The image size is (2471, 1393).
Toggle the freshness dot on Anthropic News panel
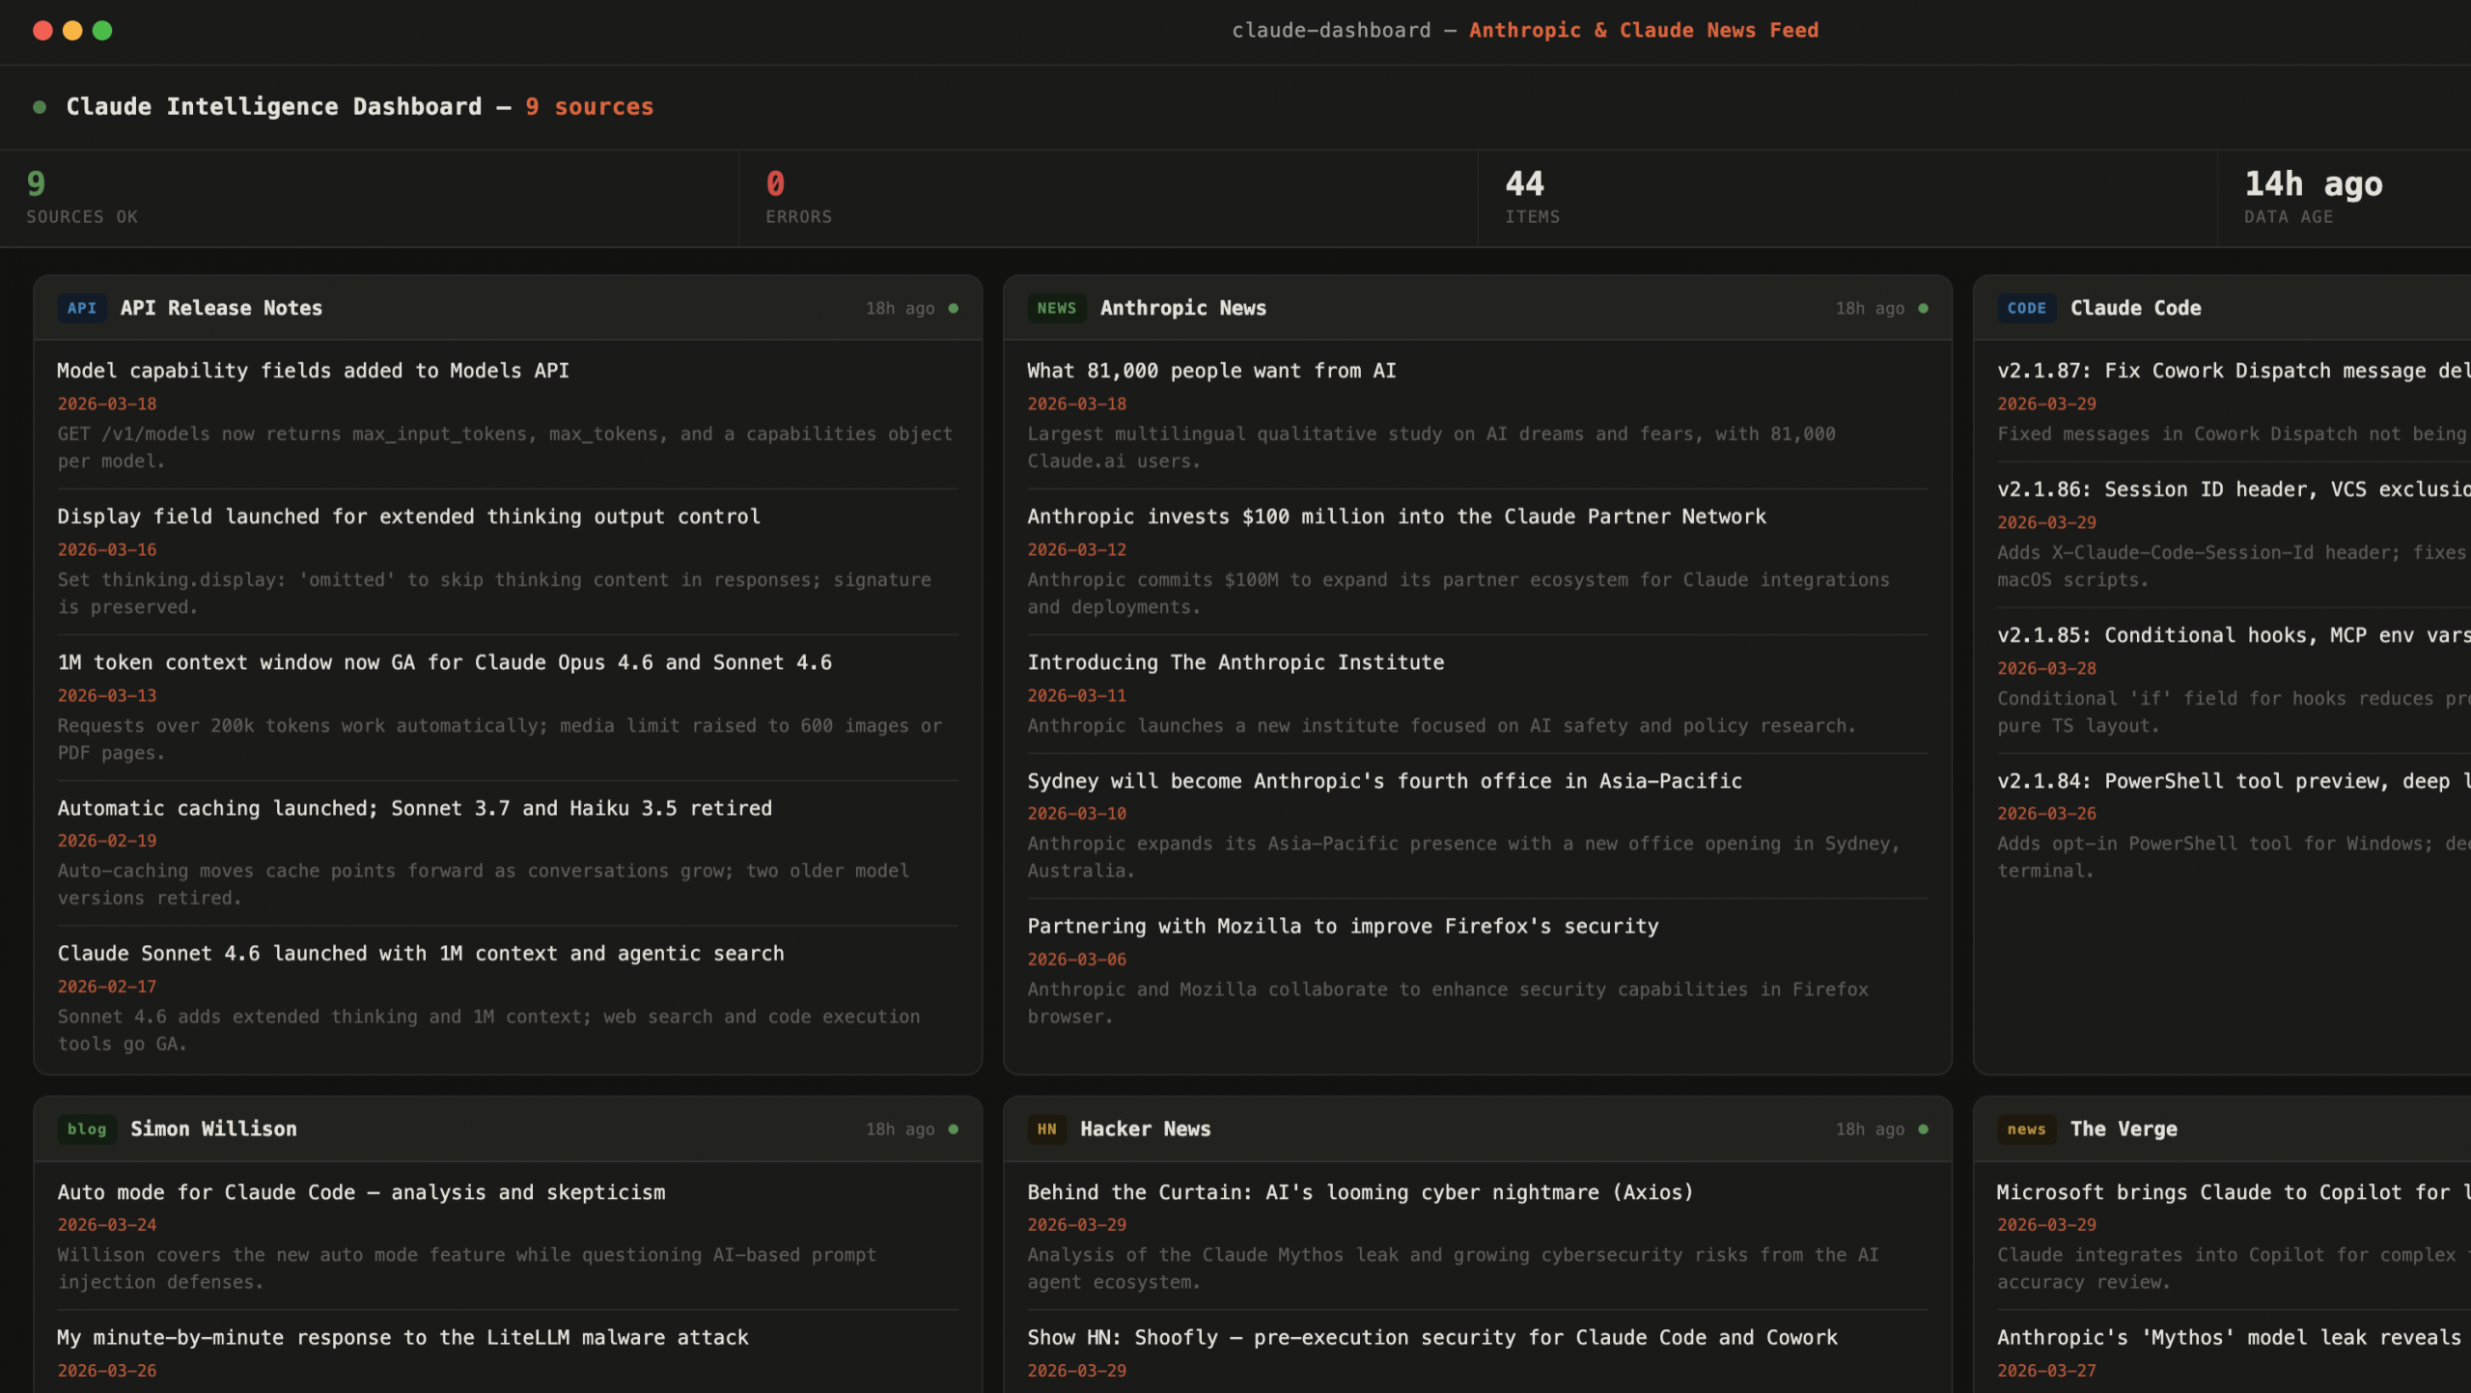point(1924,308)
